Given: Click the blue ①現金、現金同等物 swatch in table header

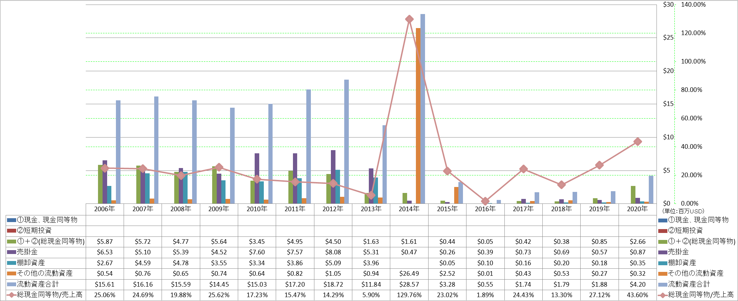Looking at the screenshot, I should (x=12, y=220).
